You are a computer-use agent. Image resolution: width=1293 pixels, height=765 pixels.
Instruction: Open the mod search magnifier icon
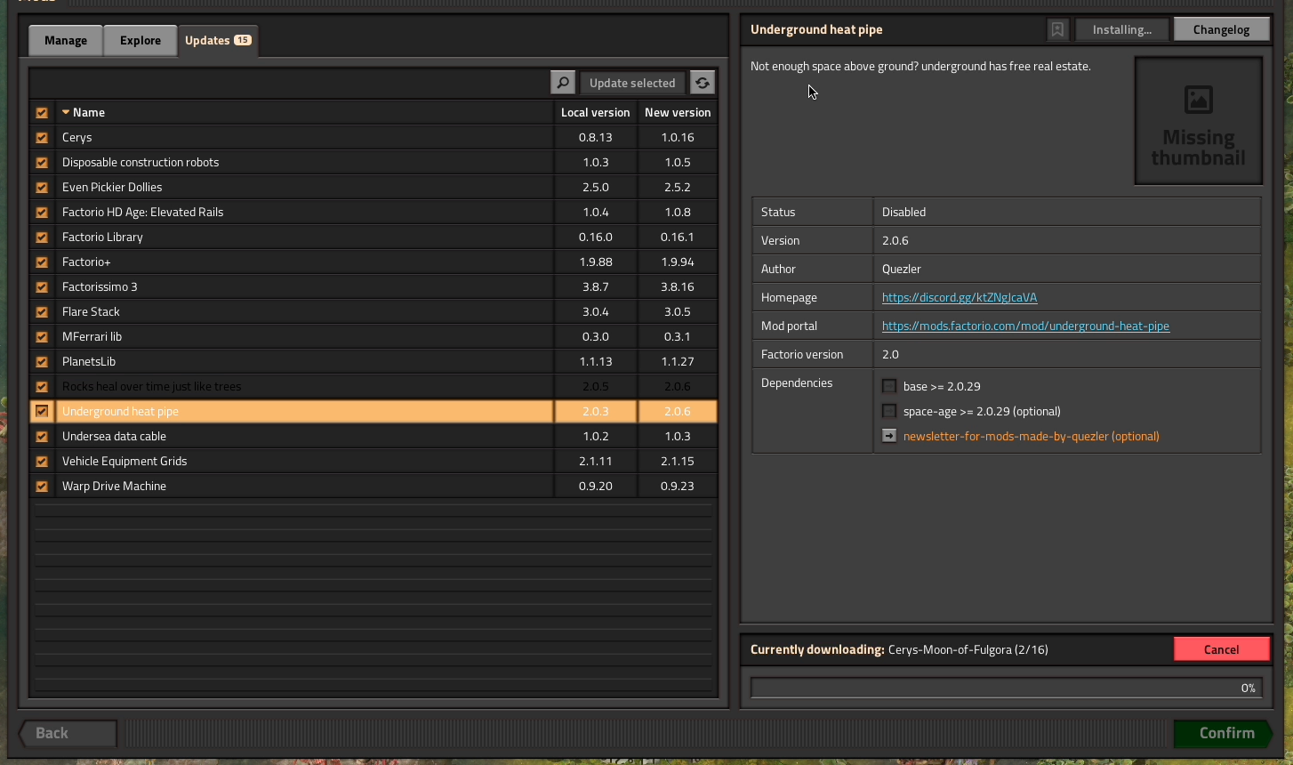[563, 83]
